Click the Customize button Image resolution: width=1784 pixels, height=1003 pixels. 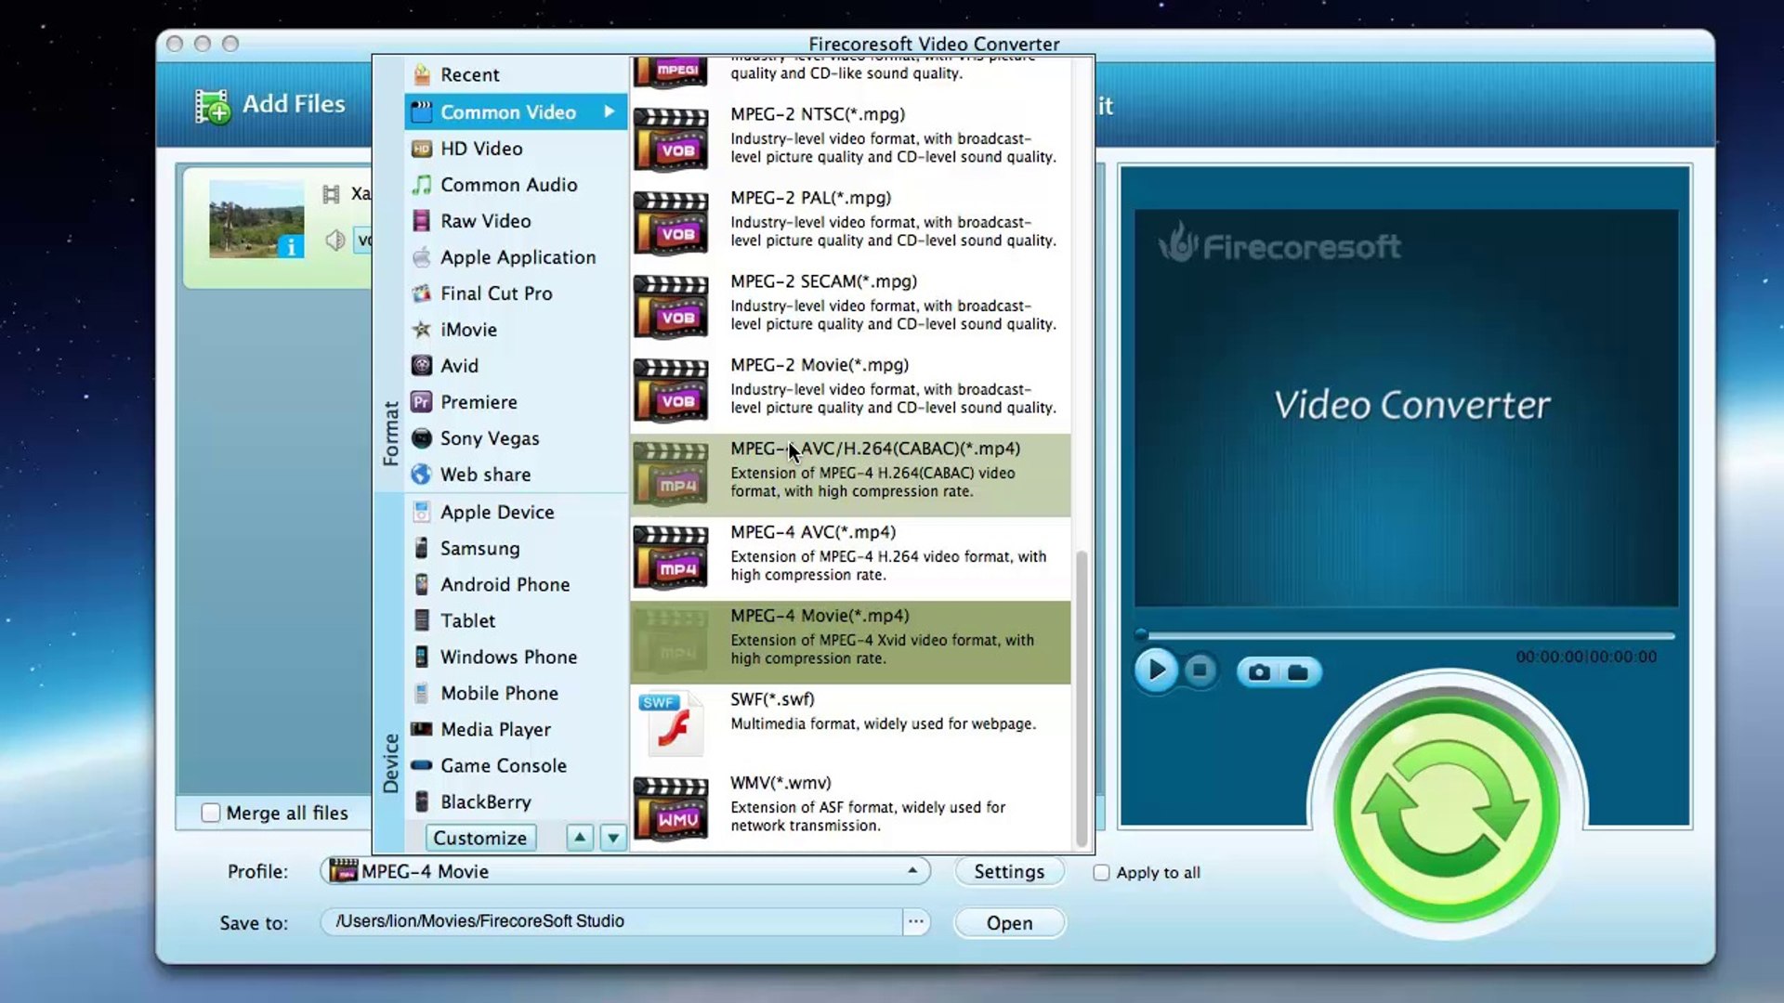(479, 838)
